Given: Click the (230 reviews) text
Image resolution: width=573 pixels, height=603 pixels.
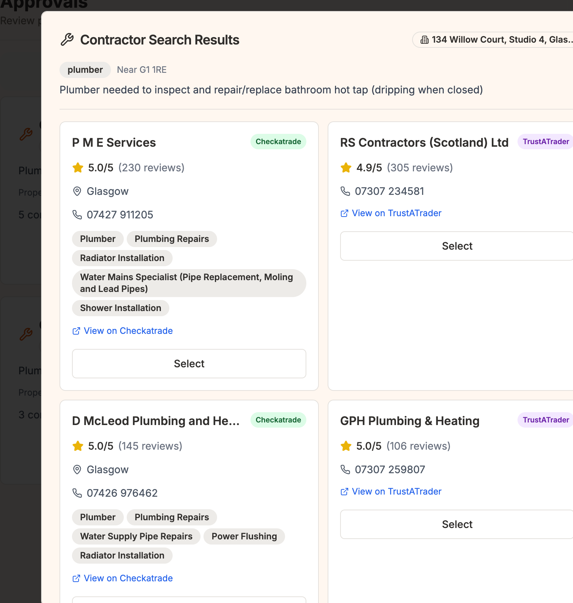Looking at the screenshot, I should [151, 168].
